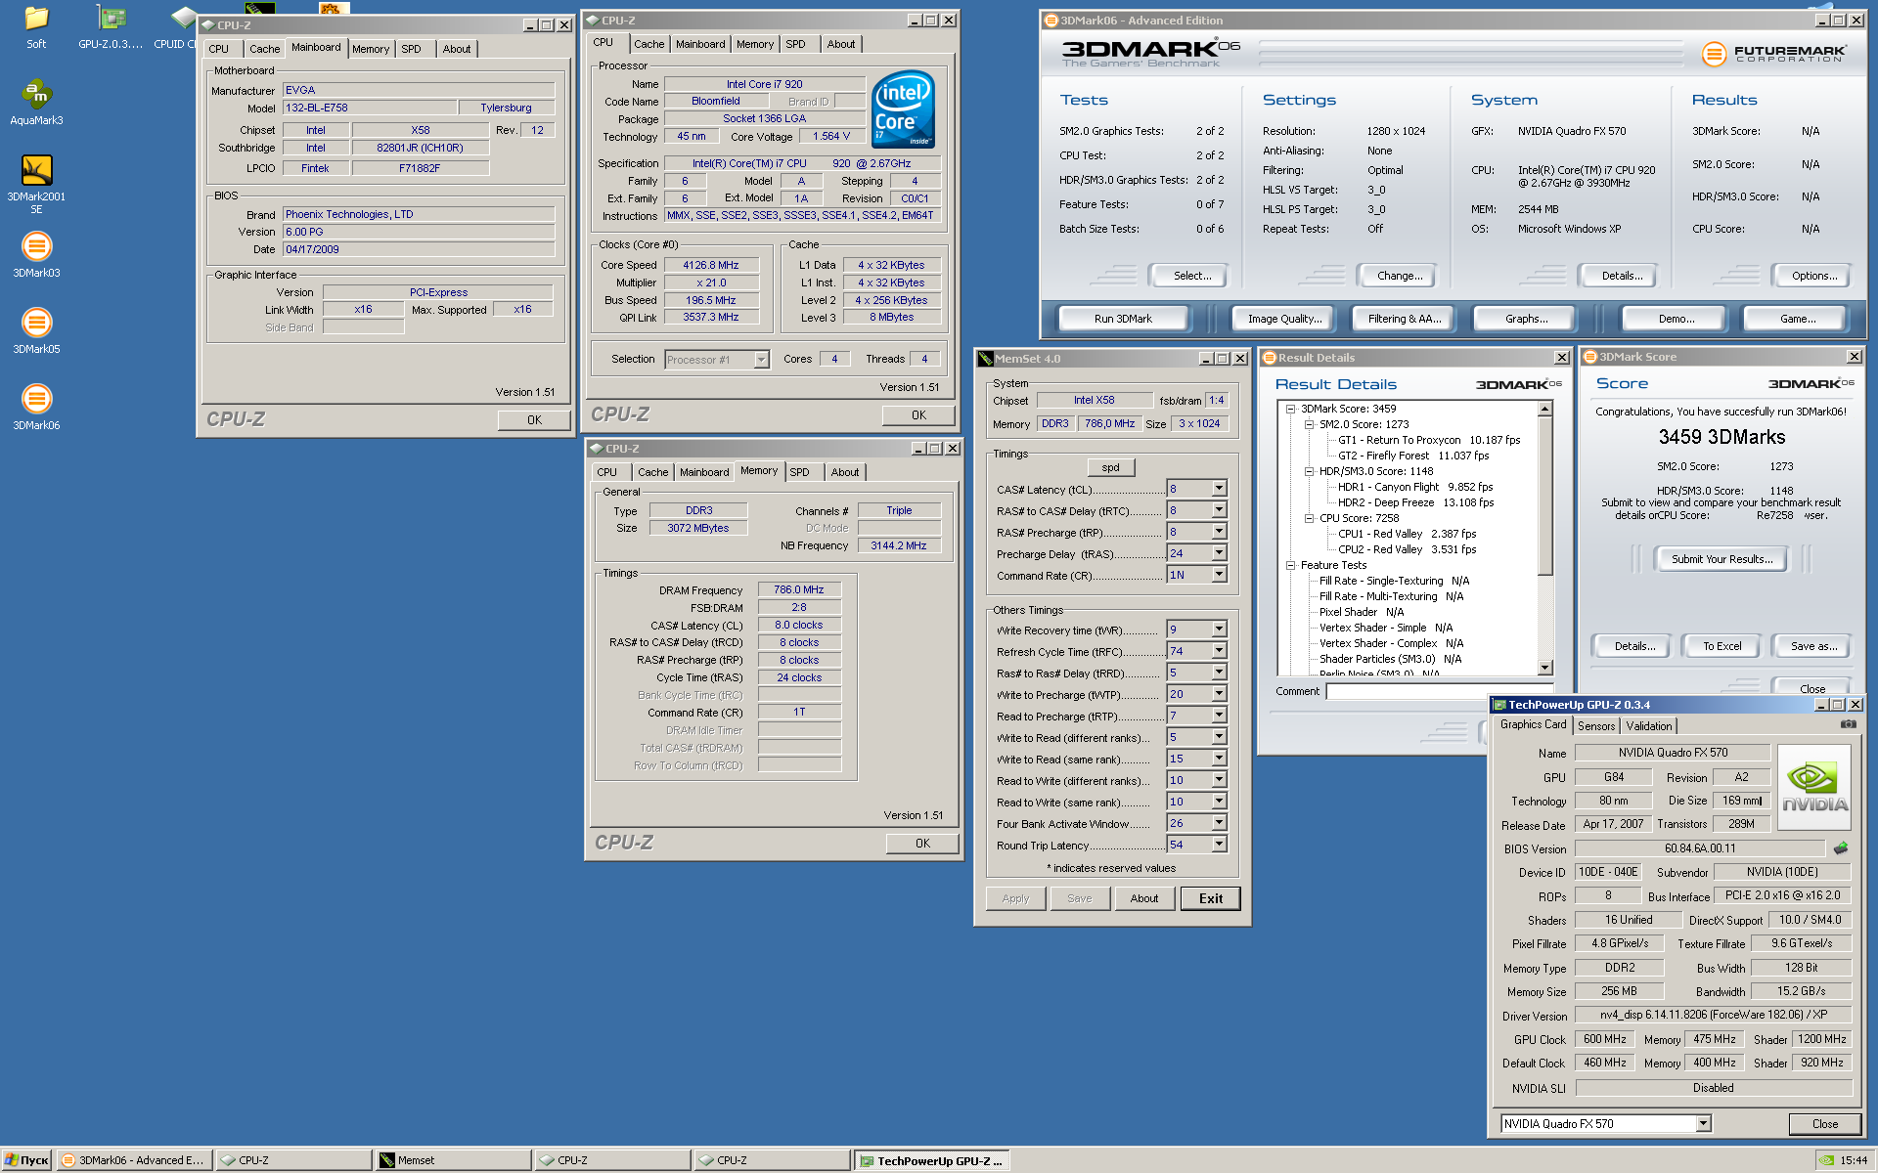Viewport: 1878px width, 1173px height.
Task: Click Close button in GPU-Z
Action: pos(1824,1124)
